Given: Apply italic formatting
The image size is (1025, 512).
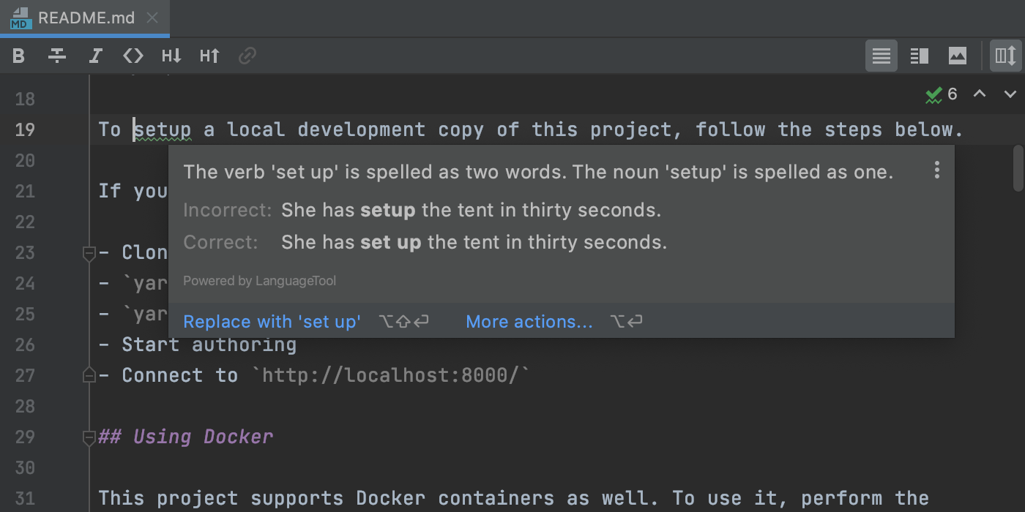Looking at the screenshot, I should pos(95,56).
